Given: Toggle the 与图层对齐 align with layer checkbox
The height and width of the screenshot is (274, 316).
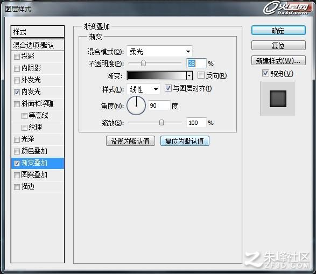Looking at the screenshot, I should tap(168, 88).
